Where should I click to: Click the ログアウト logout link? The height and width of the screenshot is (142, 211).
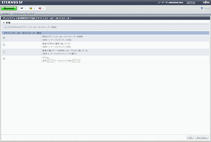(191, 2)
